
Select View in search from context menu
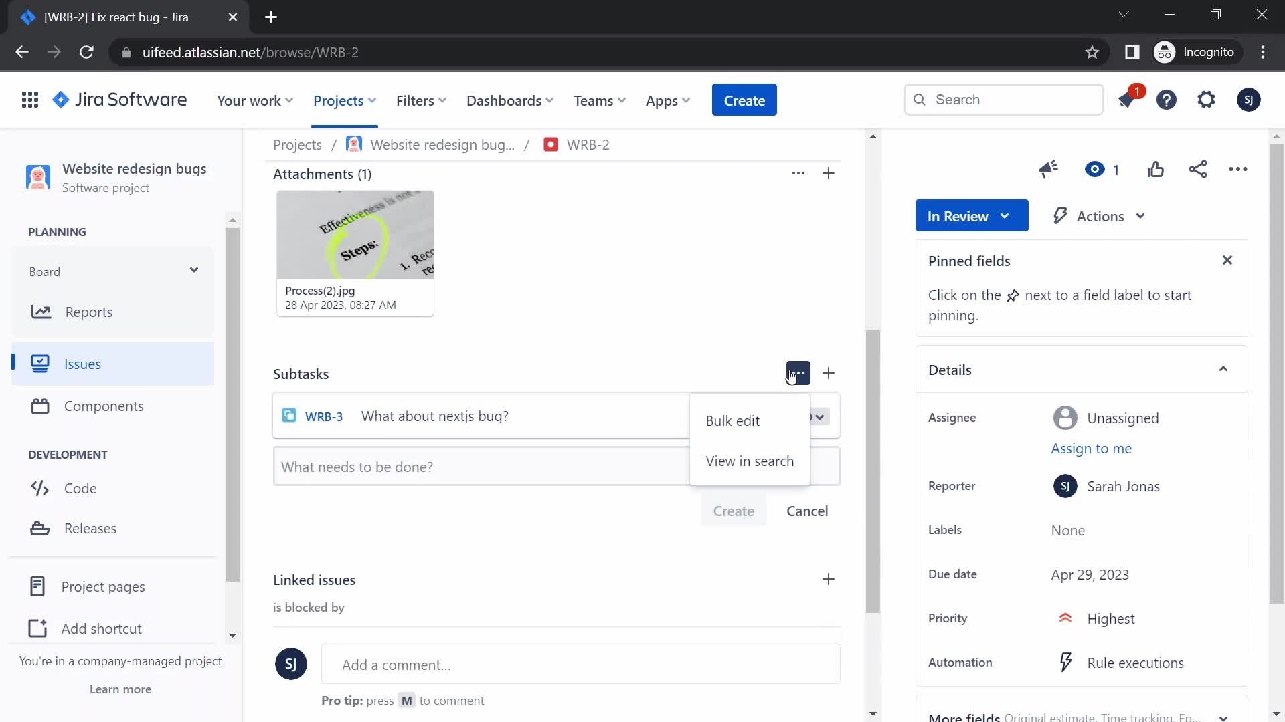[x=750, y=461]
